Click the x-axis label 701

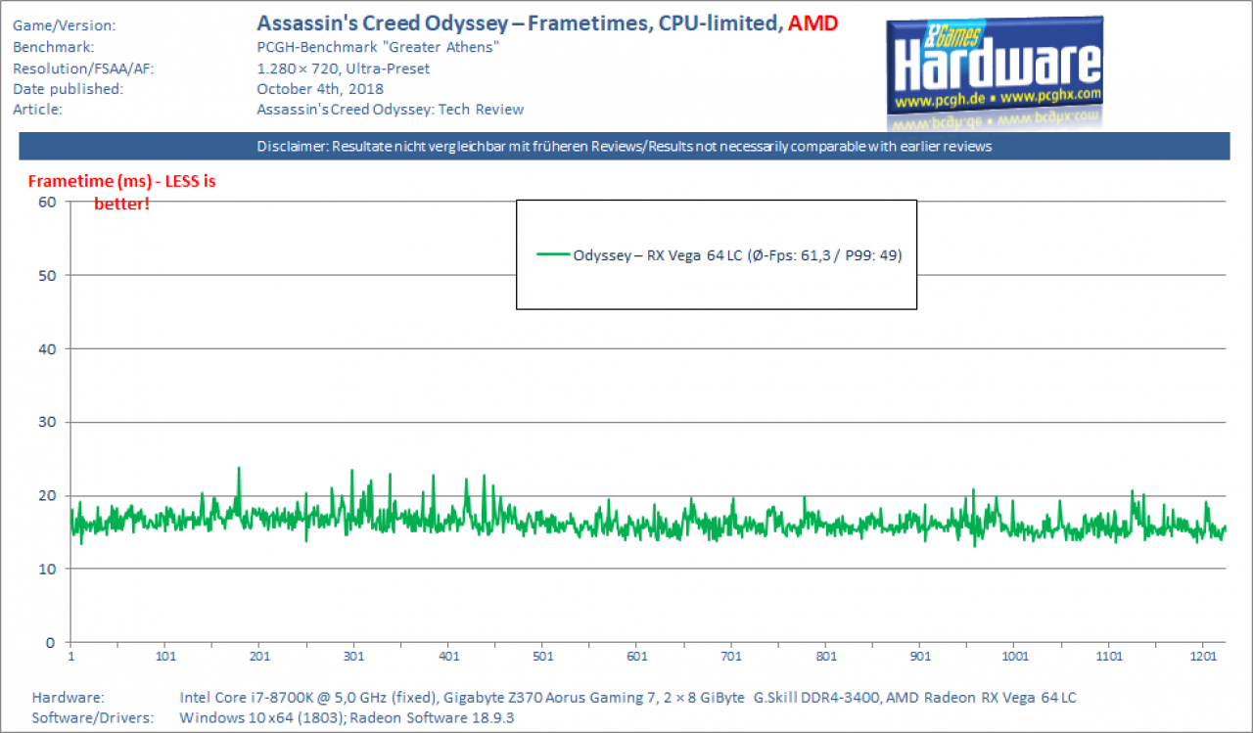click(x=732, y=657)
